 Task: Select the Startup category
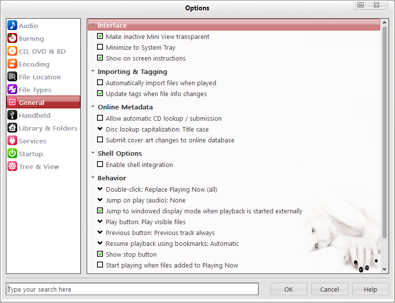click(31, 154)
